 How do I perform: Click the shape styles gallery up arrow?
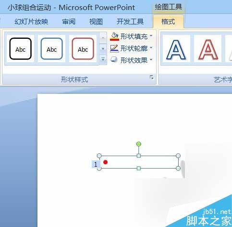[103, 37]
